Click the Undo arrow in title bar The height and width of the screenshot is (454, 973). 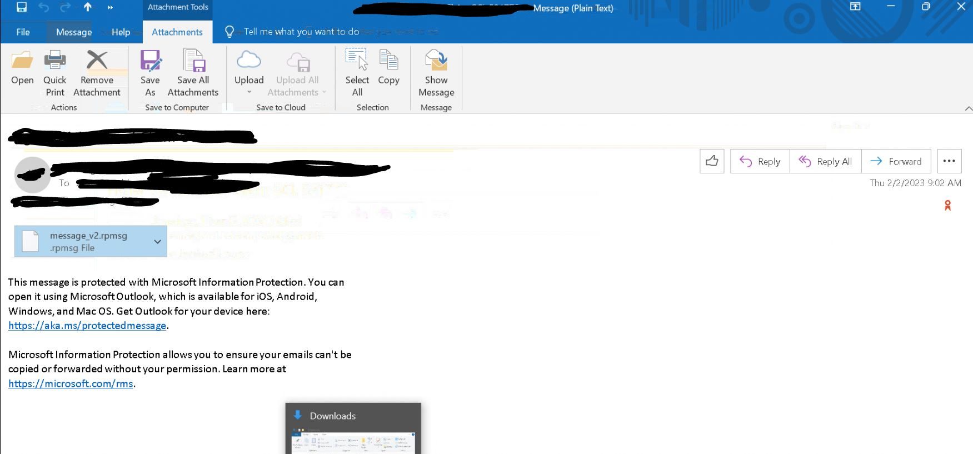(x=44, y=7)
